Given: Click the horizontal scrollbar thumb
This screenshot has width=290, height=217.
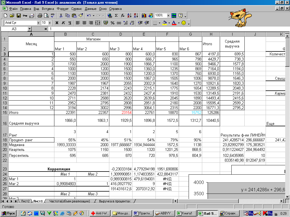Looking at the screenshot, I should 208,201.
